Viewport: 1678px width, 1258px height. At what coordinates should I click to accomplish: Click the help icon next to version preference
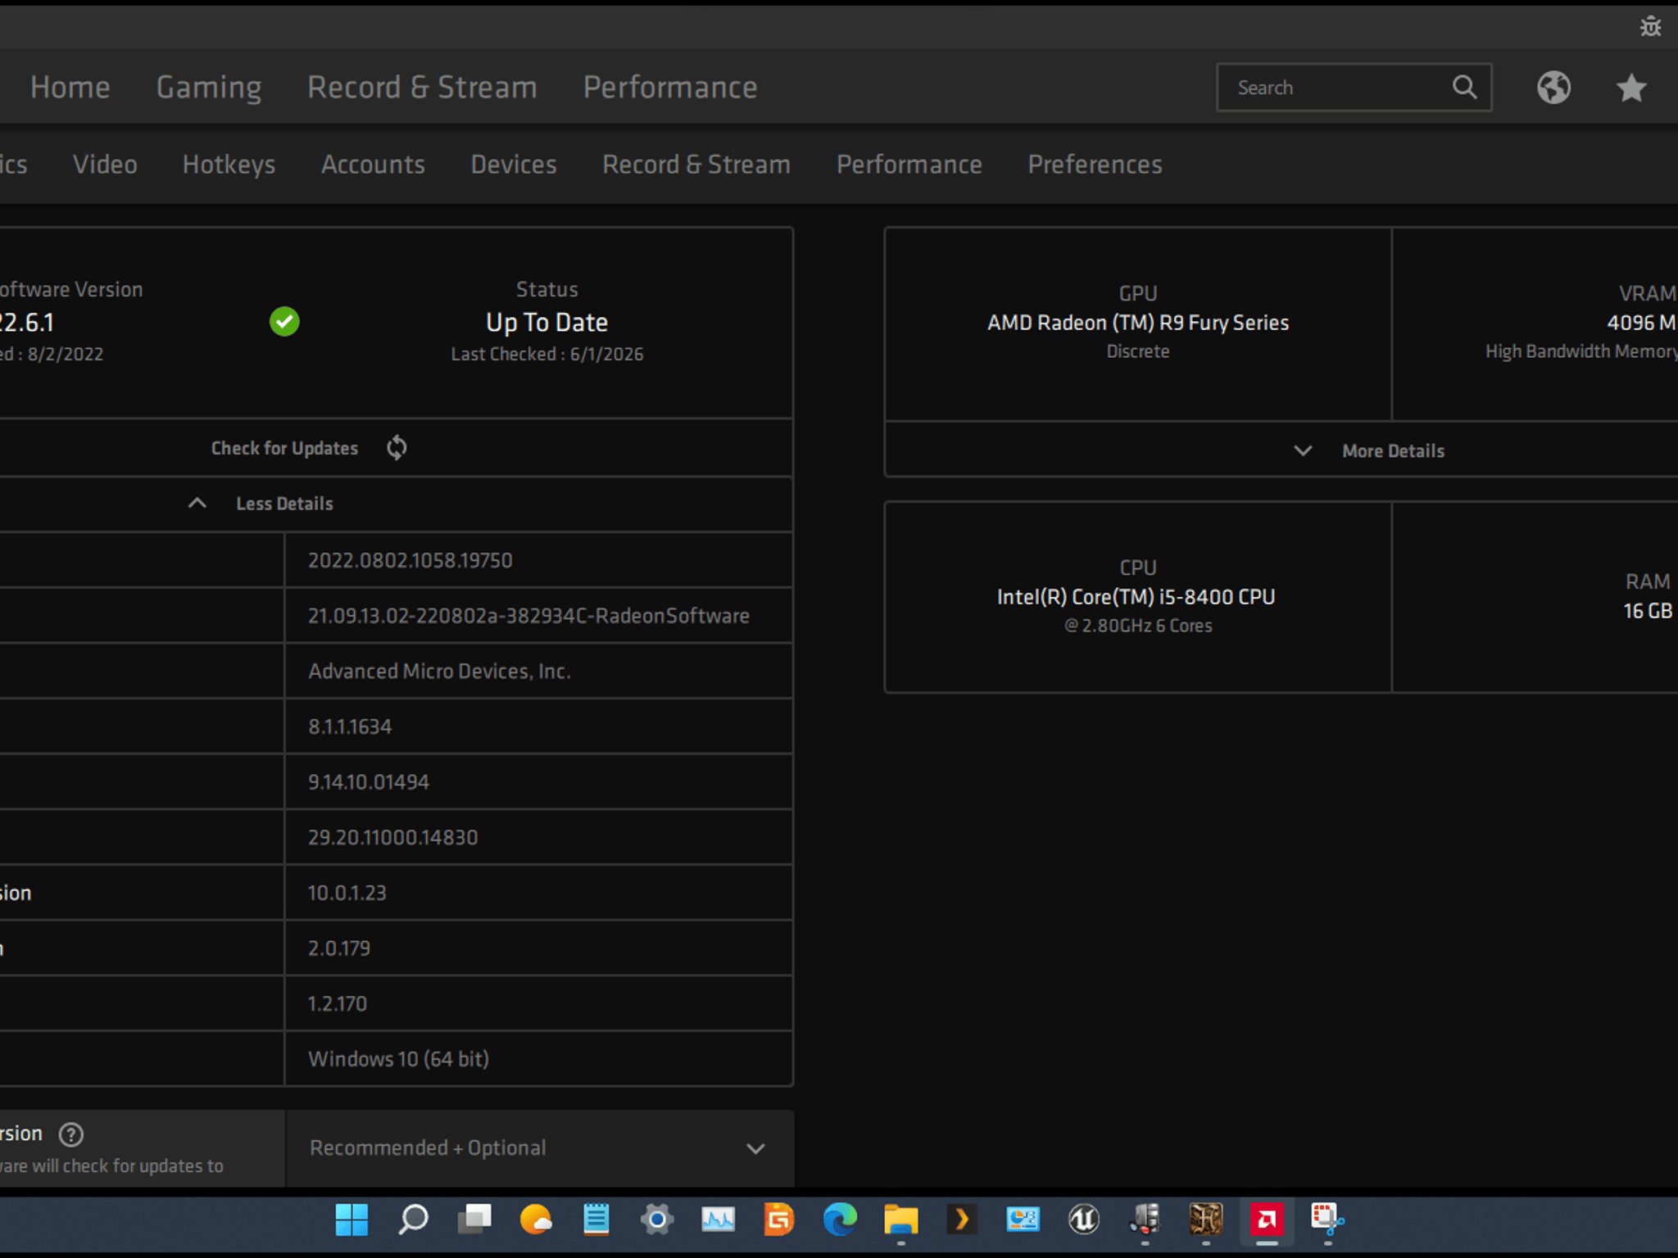71,1134
